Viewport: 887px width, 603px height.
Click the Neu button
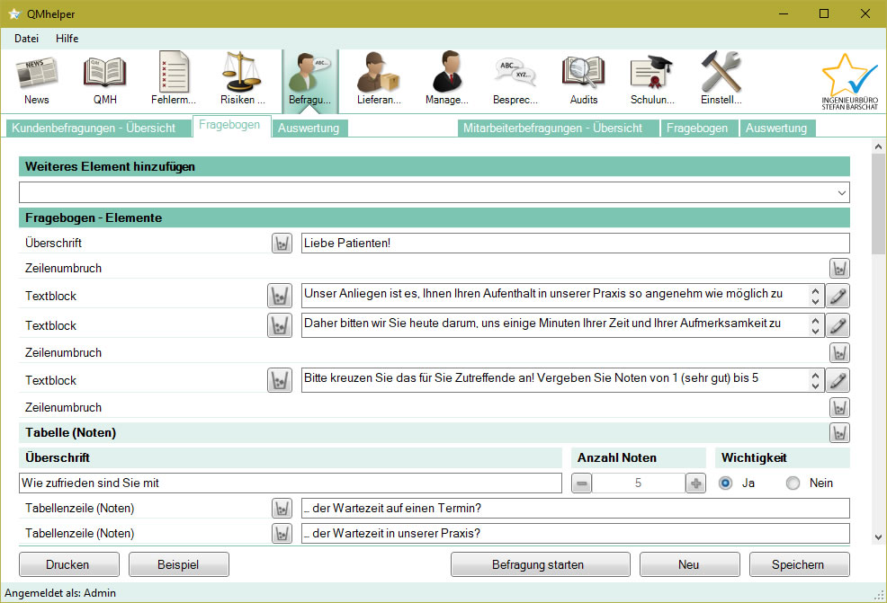(689, 564)
